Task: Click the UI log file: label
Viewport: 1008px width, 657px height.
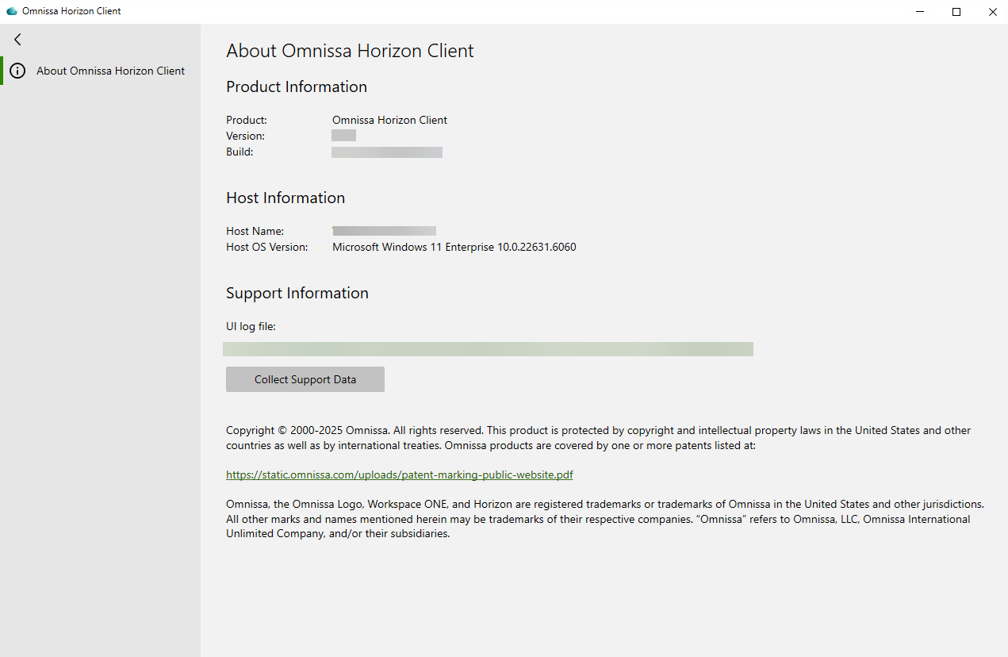Action: click(251, 326)
